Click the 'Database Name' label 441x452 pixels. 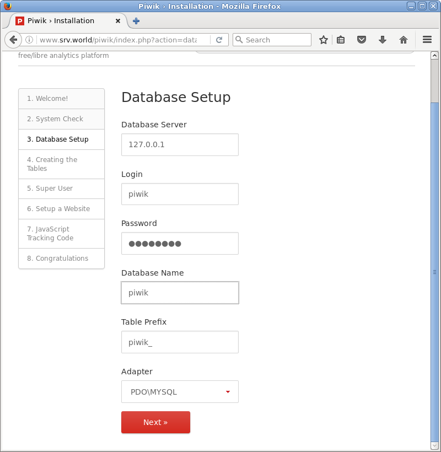153,273
